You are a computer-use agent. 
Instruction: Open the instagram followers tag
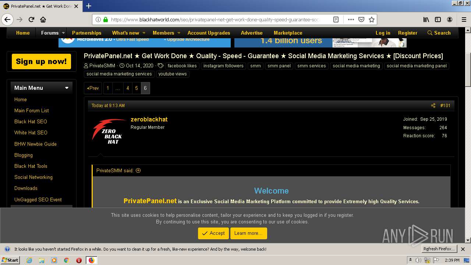223,66
